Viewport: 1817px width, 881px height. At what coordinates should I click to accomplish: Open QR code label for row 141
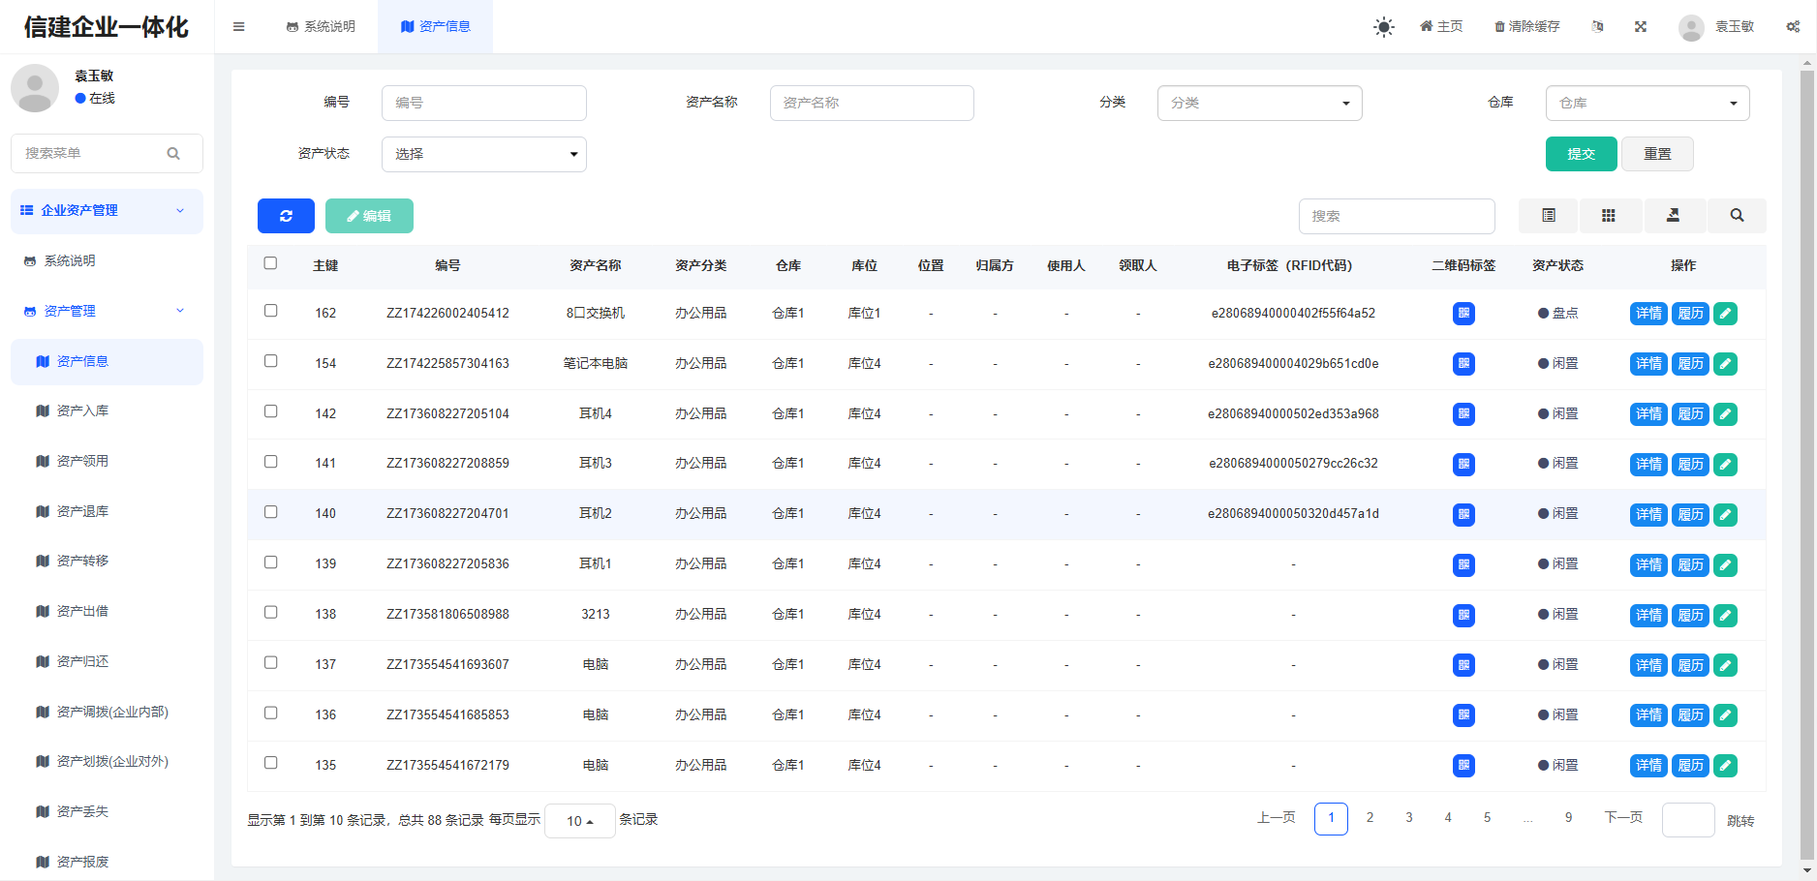pos(1463,464)
